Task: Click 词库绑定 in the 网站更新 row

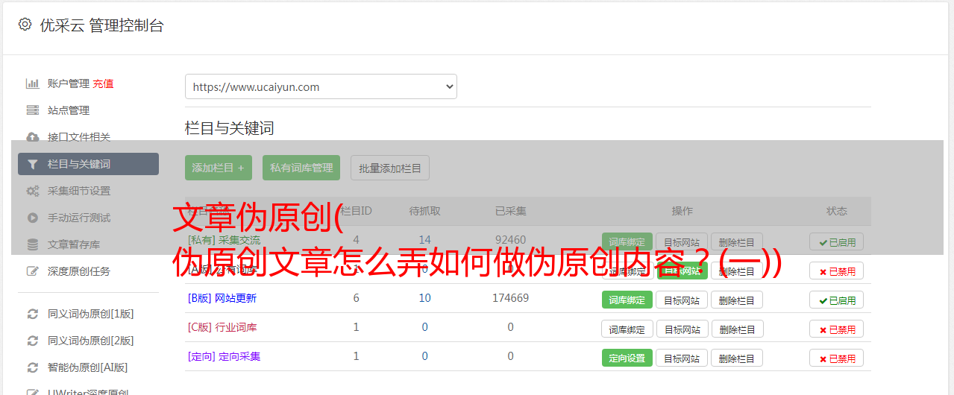Action: [627, 300]
